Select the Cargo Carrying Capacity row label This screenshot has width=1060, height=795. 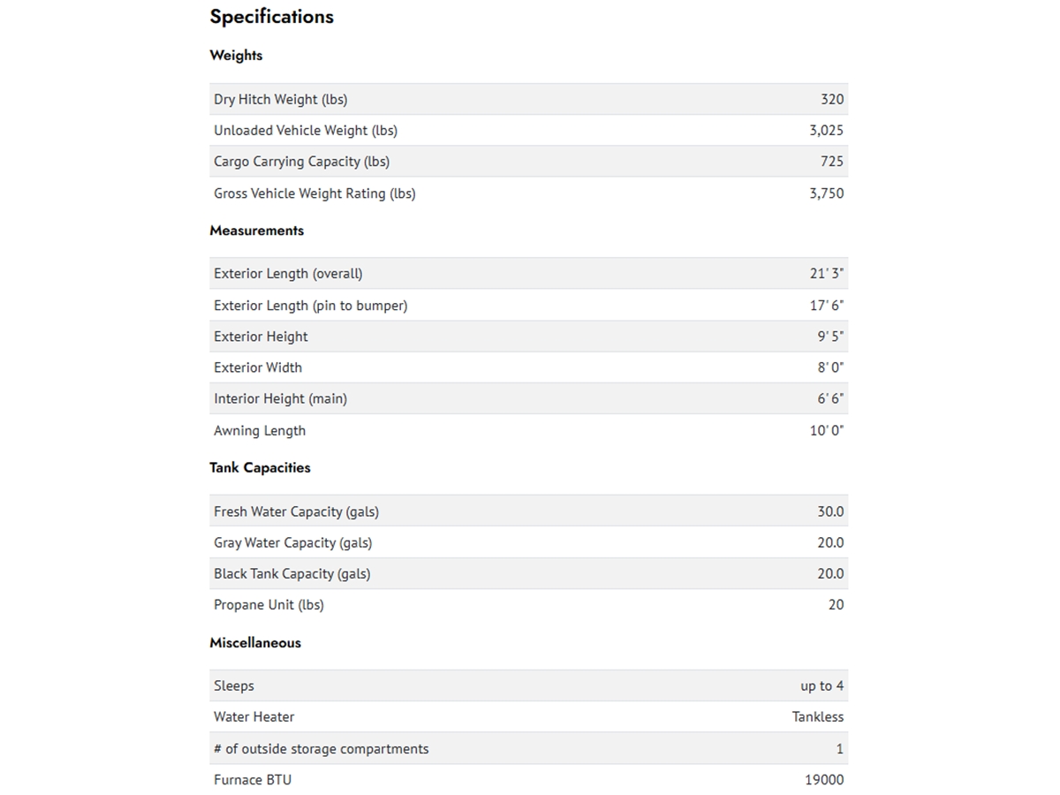[301, 162]
